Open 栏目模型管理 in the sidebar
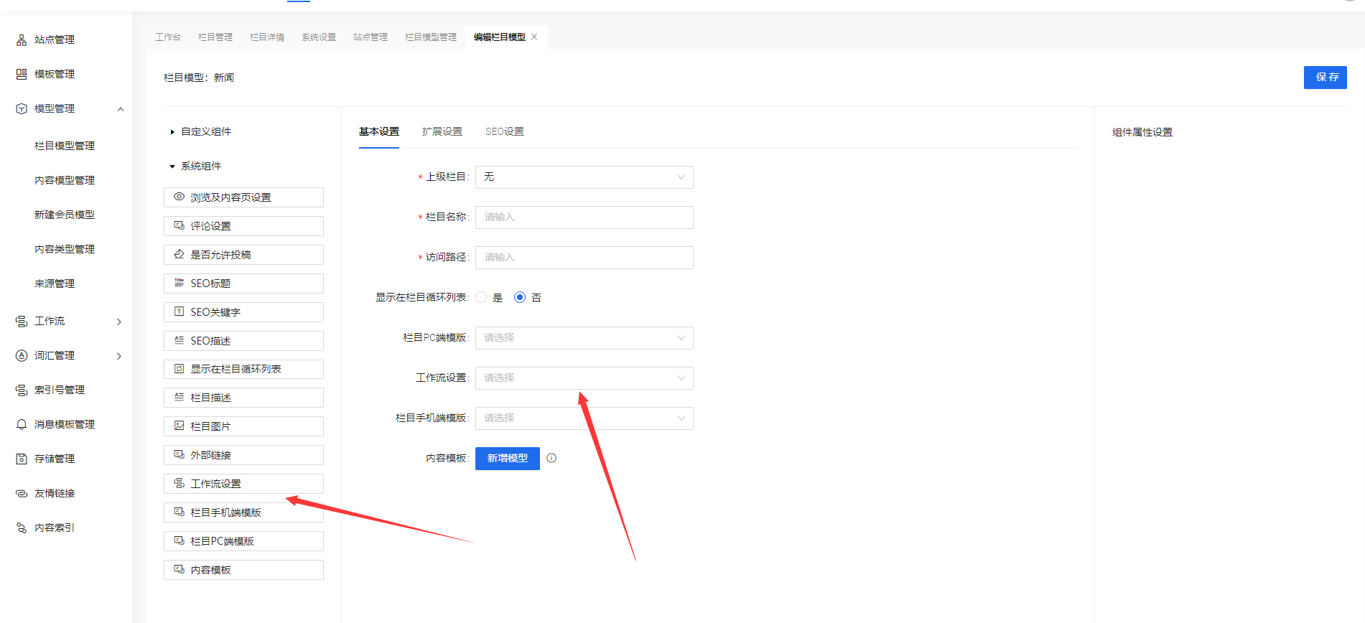This screenshot has height=623, width=1365. [x=65, y=146]
